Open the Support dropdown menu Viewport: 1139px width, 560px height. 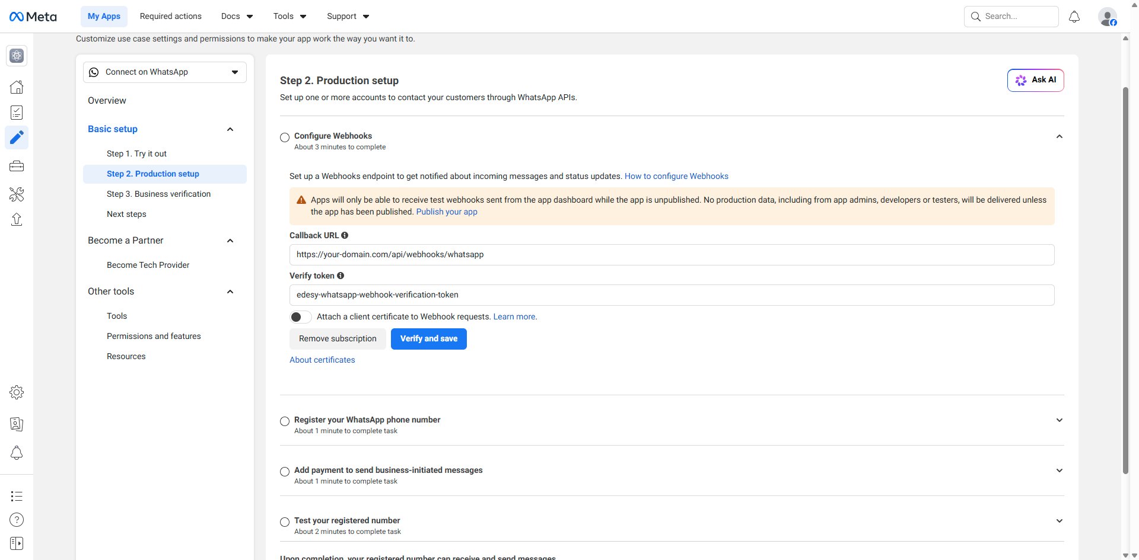tap(348, 17)
